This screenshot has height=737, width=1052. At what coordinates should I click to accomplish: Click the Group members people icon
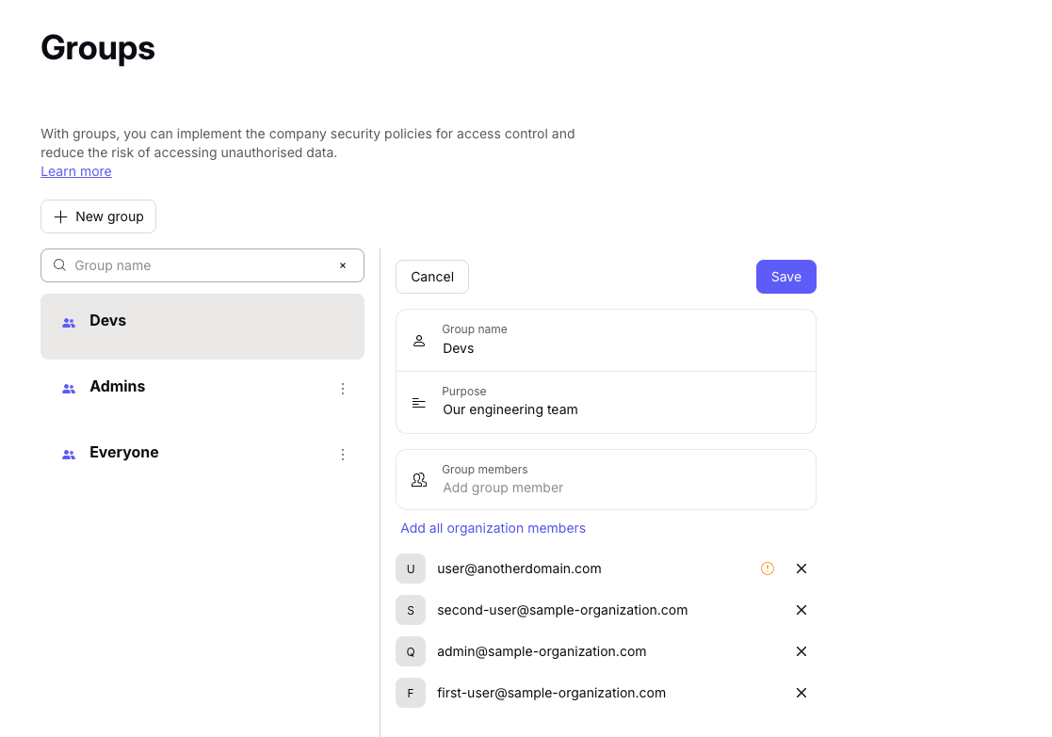click(x=419, y=479)
